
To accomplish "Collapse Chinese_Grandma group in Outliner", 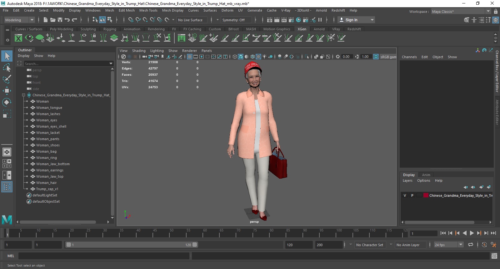I will 23,95.
